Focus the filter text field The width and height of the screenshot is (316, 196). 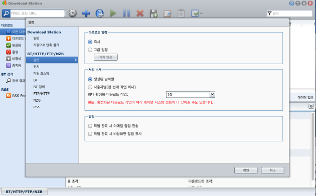(292, 14)
